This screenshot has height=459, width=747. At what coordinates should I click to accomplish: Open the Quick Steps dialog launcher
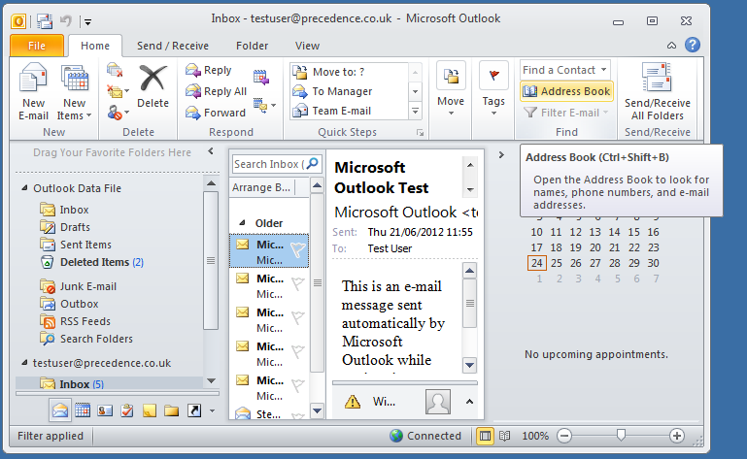[x=420, y=133]
